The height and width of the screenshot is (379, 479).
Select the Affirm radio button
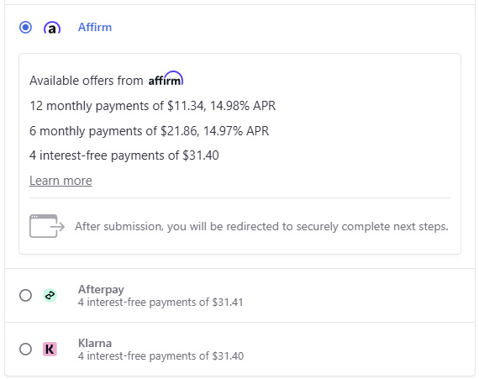click(x=25, y=27)
